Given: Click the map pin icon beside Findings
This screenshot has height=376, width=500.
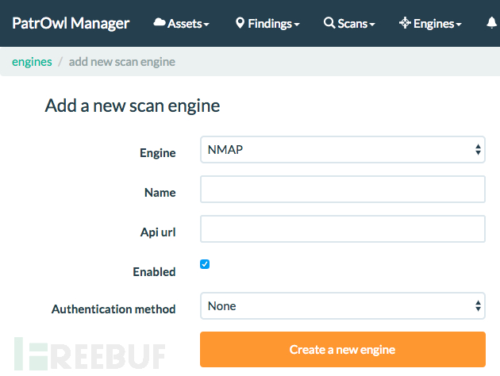Looking at the screenshot, I should (x=240, y=23).
